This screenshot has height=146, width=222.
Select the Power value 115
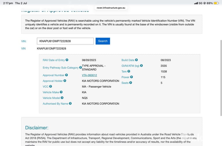tap(163, 77)
